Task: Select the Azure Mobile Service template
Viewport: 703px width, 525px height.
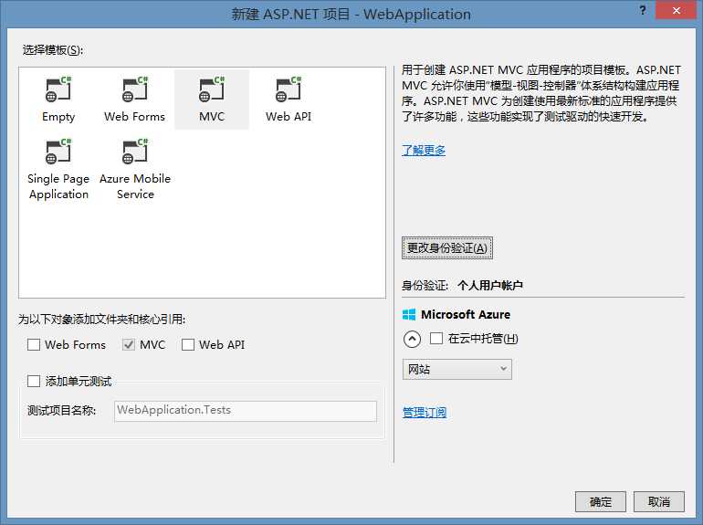Action: [135, 169]
